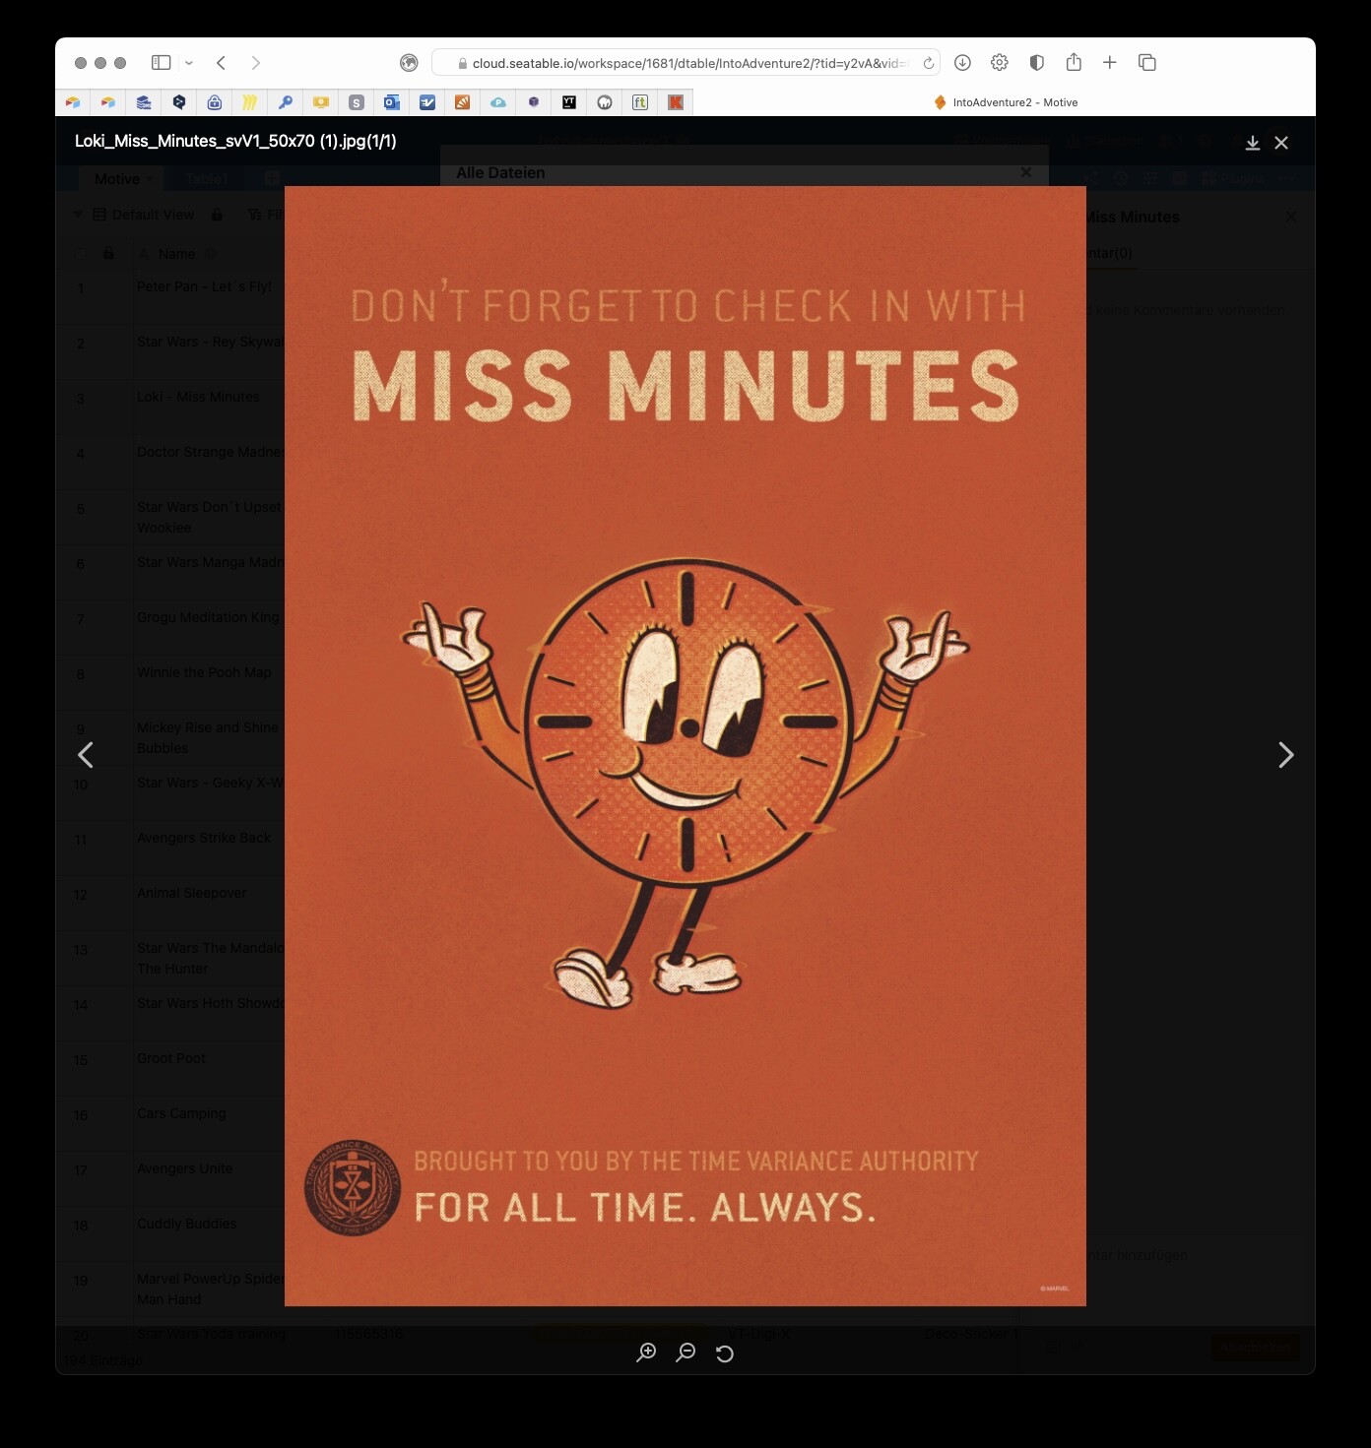
Task: Show the Safari tab overview
Action: click(x=1147, y=62)
